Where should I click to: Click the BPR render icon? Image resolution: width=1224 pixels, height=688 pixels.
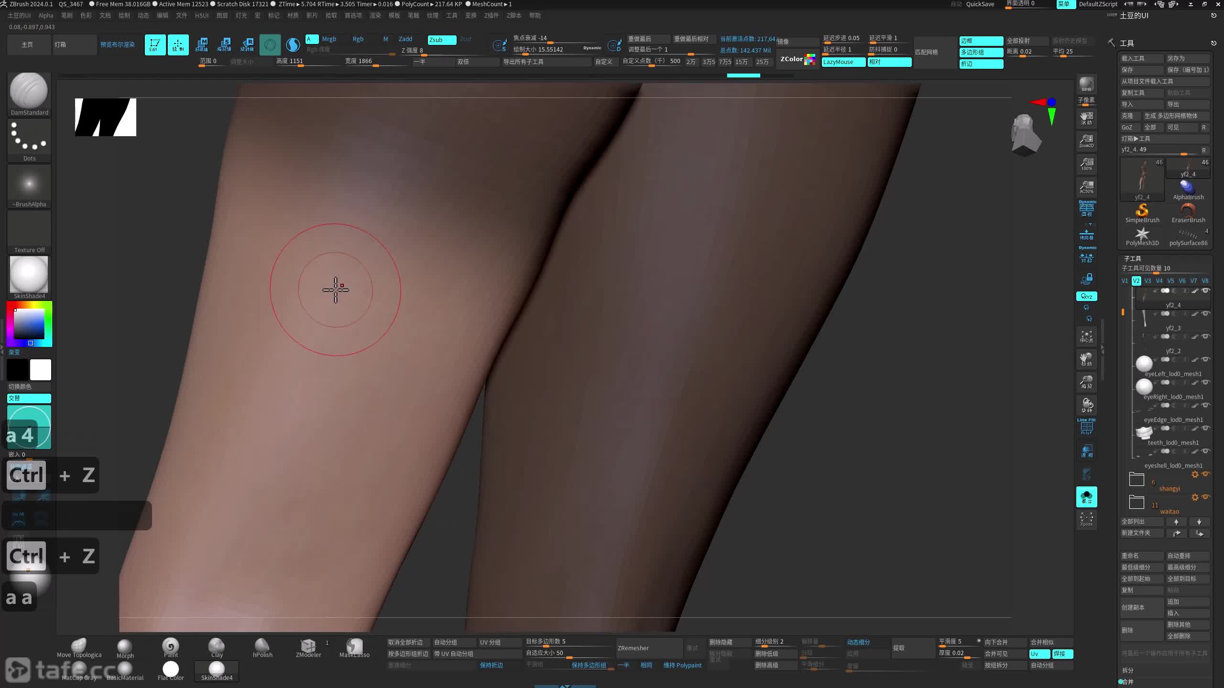tap(1086, 84)
